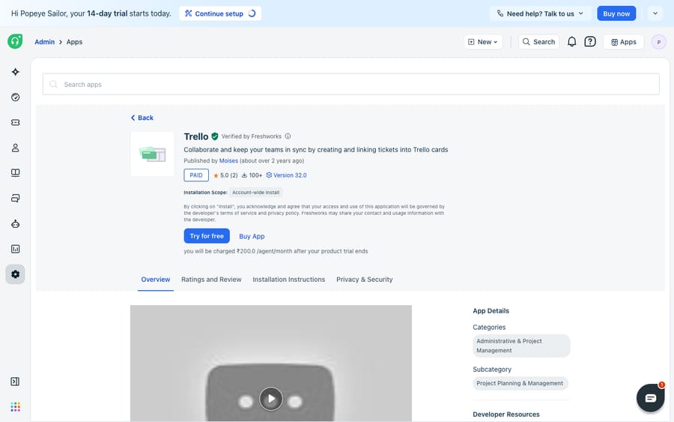674x422 pixels.
Task: Play the Trello overview video
Action: 271,399
